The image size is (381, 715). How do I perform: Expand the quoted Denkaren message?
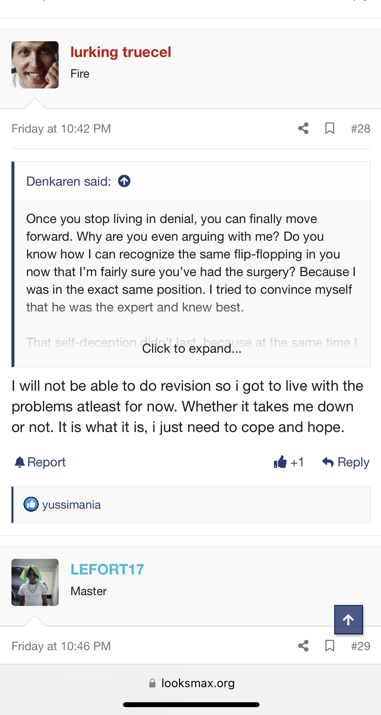pyautogui.click(x=191, y=348)
